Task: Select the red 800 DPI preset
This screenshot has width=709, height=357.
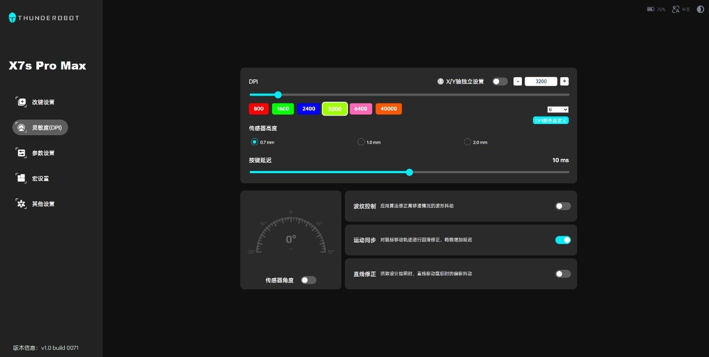Action: coord(259,109)
